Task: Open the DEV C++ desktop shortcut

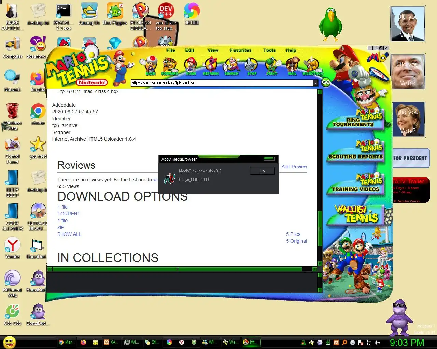Action: click(x=166, y=16)
